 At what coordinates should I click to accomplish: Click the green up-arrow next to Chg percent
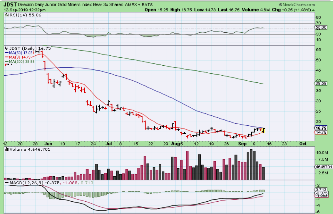click(313, 10)
